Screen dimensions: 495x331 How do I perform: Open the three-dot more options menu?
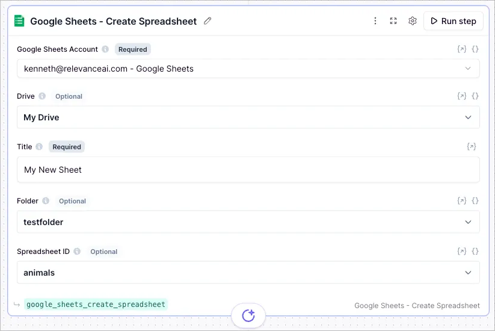[375, 21]
